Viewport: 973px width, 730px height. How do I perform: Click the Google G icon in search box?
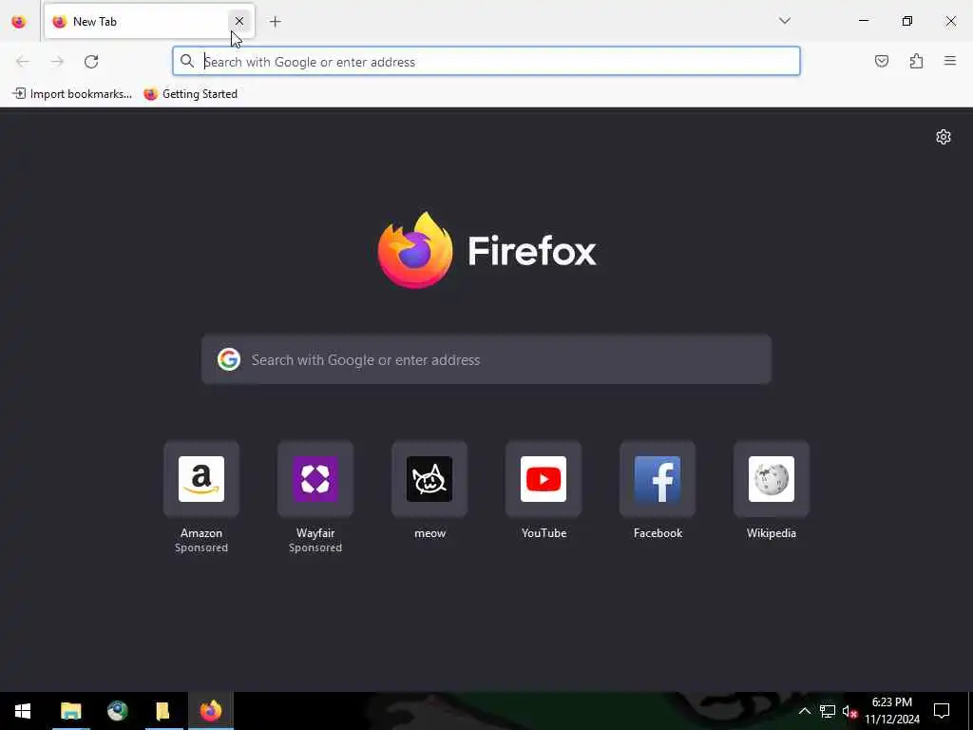[229, 359]
